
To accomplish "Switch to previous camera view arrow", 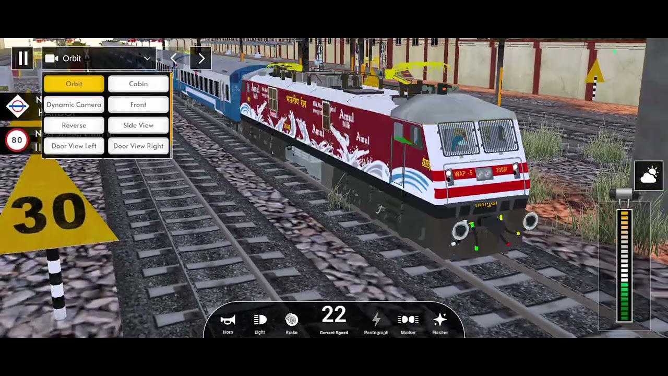I will click(175, 58).
